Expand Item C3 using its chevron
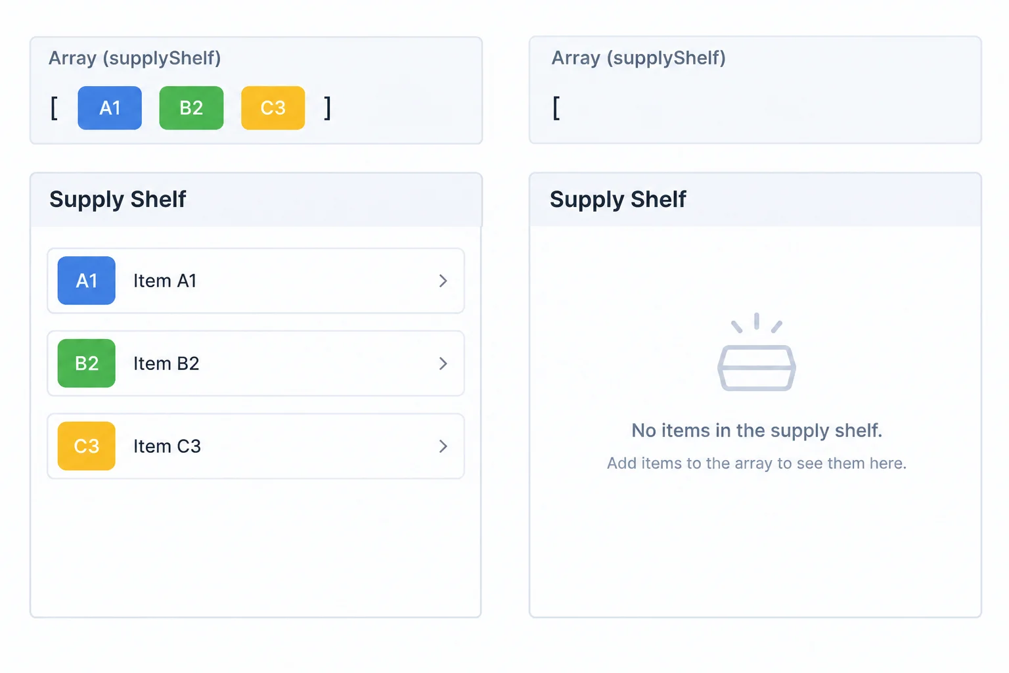The image size is (1009, 673). tap(443, 446)
